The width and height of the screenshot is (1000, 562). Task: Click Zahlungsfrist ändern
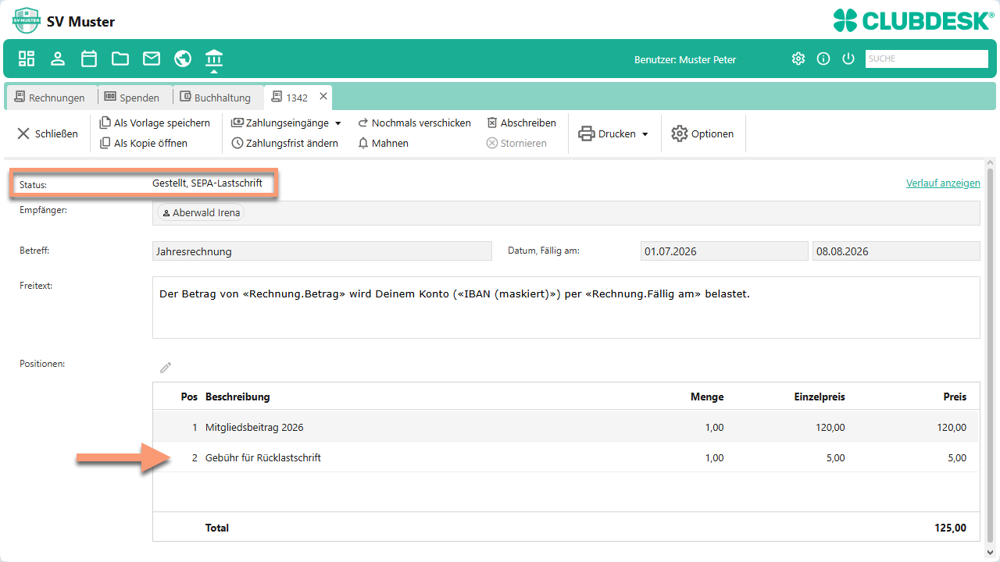(x=285, y=143)
